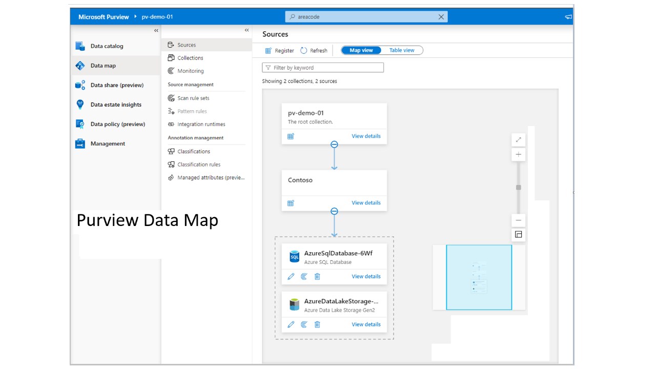The image size is (656, 369).
Task: Go to Data estate insights
Action: 116,105
